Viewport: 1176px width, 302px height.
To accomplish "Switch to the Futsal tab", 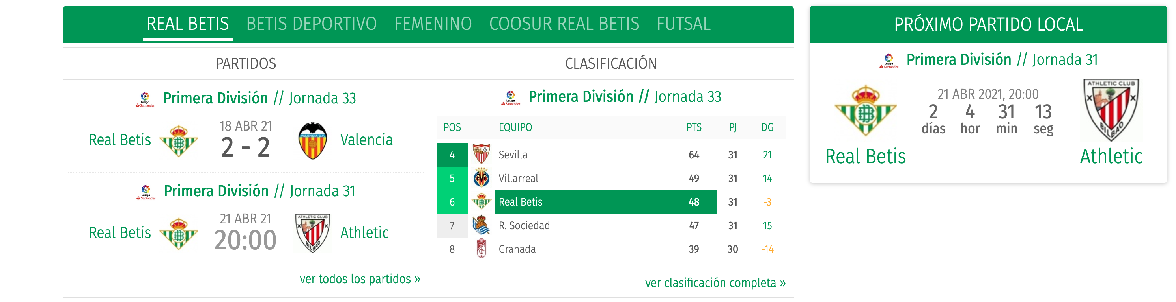I will coord(683,24).
